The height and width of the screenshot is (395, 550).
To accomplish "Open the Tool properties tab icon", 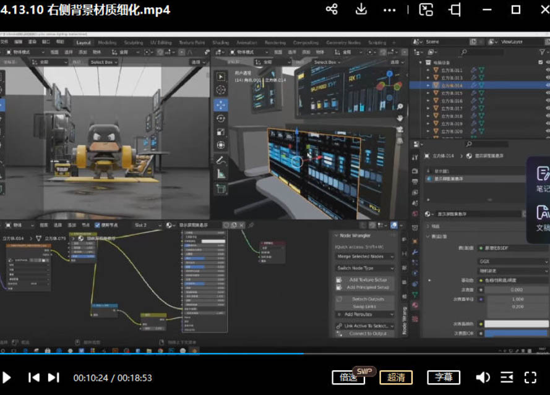I will pos(415,158).
